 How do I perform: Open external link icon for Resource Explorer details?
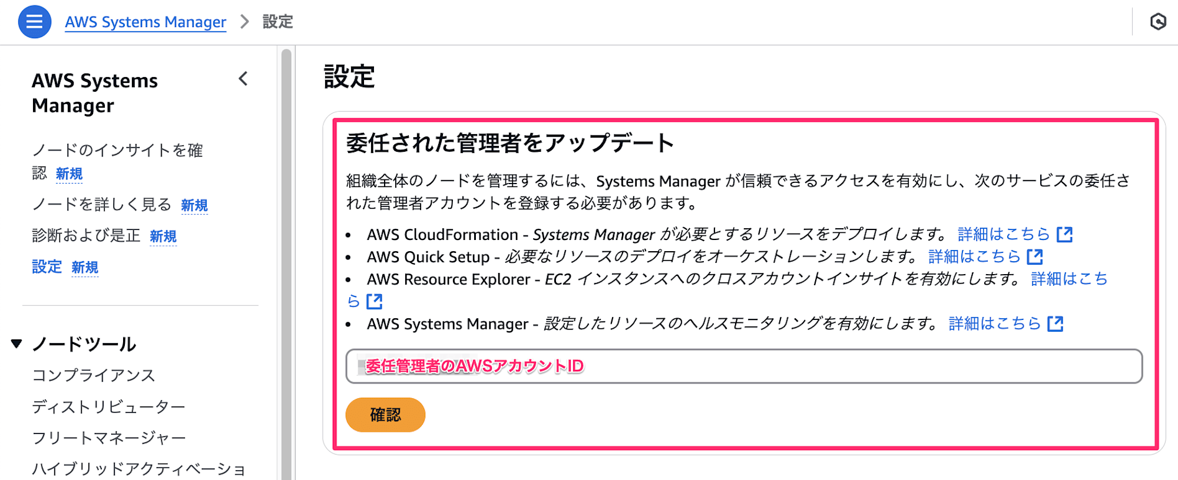point(375,301)
